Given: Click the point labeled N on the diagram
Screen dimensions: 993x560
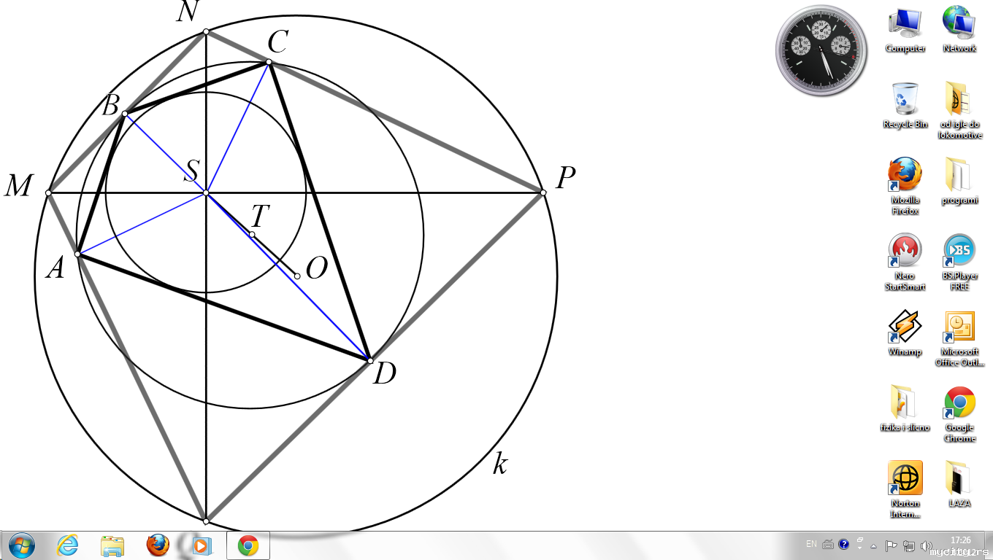Looking at the screenshot, I should pyautogui.click(x=206, y=32).
